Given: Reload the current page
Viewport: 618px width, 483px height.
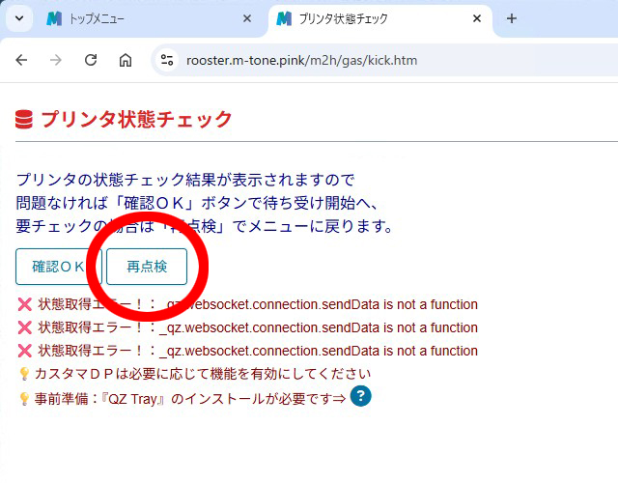Looking at the screenshot, I should (91, 60).
